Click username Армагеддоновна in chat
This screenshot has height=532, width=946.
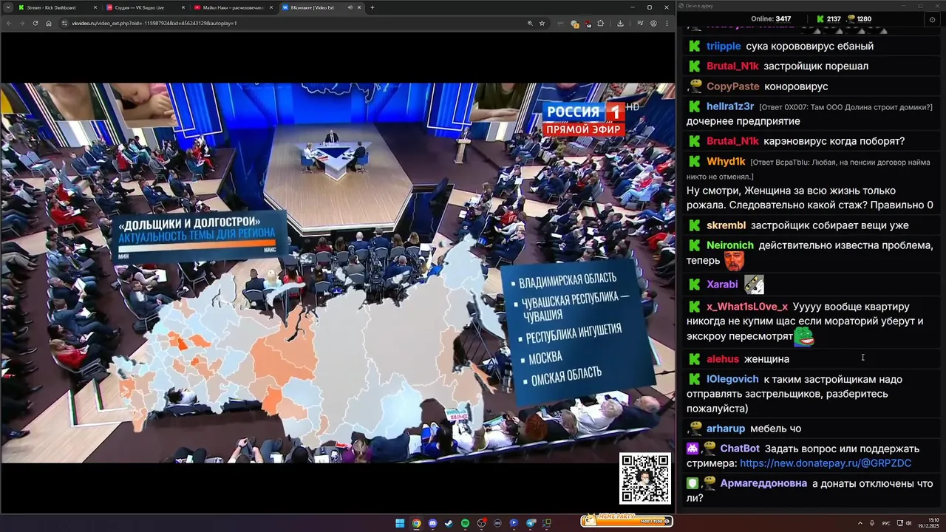[x=763, y=484]
